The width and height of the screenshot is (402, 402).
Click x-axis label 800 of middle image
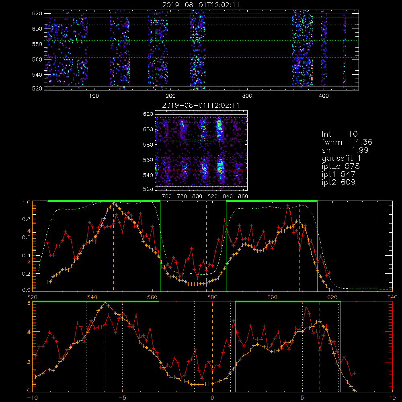pos(197,197)
